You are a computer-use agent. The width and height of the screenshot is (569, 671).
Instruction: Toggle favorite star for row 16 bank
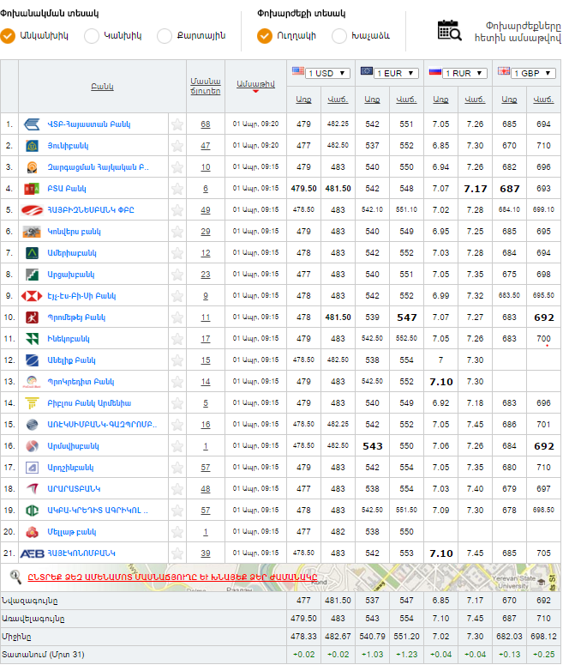click(177, 446)
